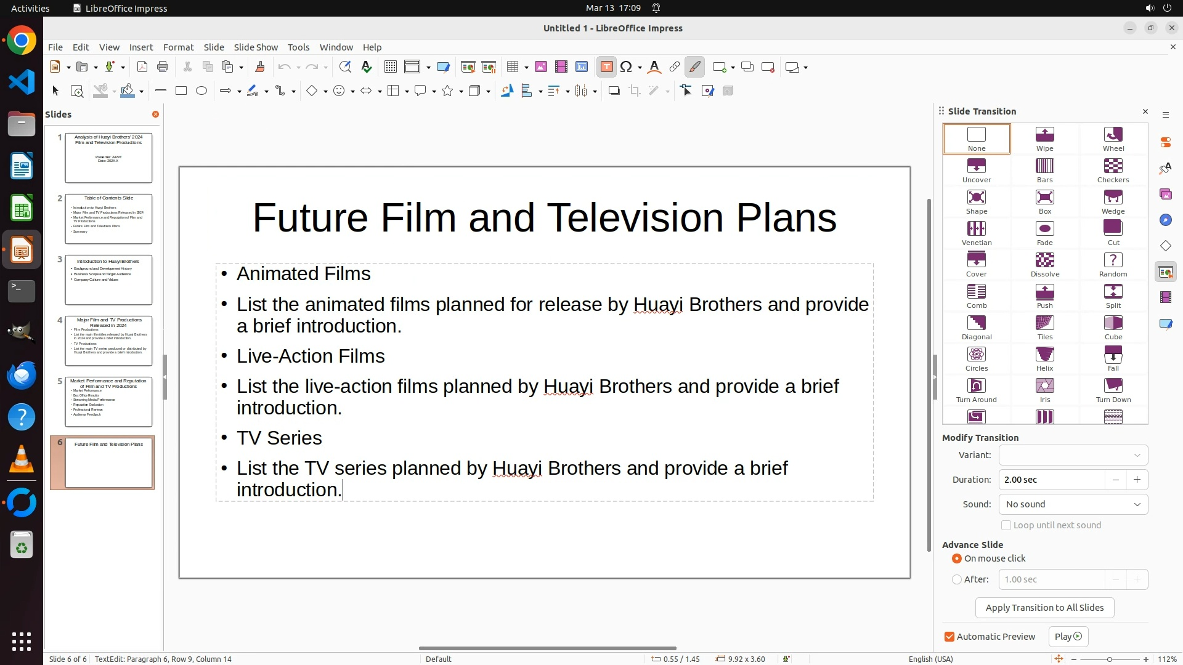Open the Slide Show menu
This screenshot has width=1183, height=665.
click(x=256, y=47)
